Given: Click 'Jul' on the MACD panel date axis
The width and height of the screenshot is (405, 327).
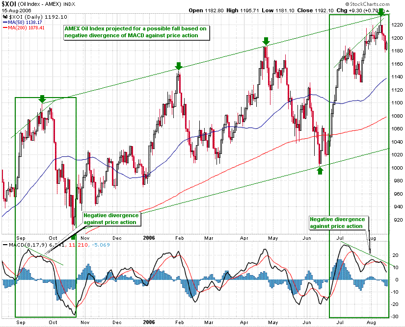Looking at the screenshot, I should pyautogui.click(x=340, y=323).
